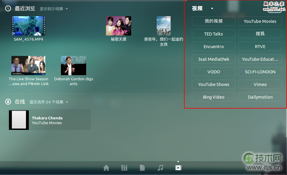This screenshot has width=287, height=175.
Task: Toggle the TED Talks filter
Action: (x=214, y=34)
